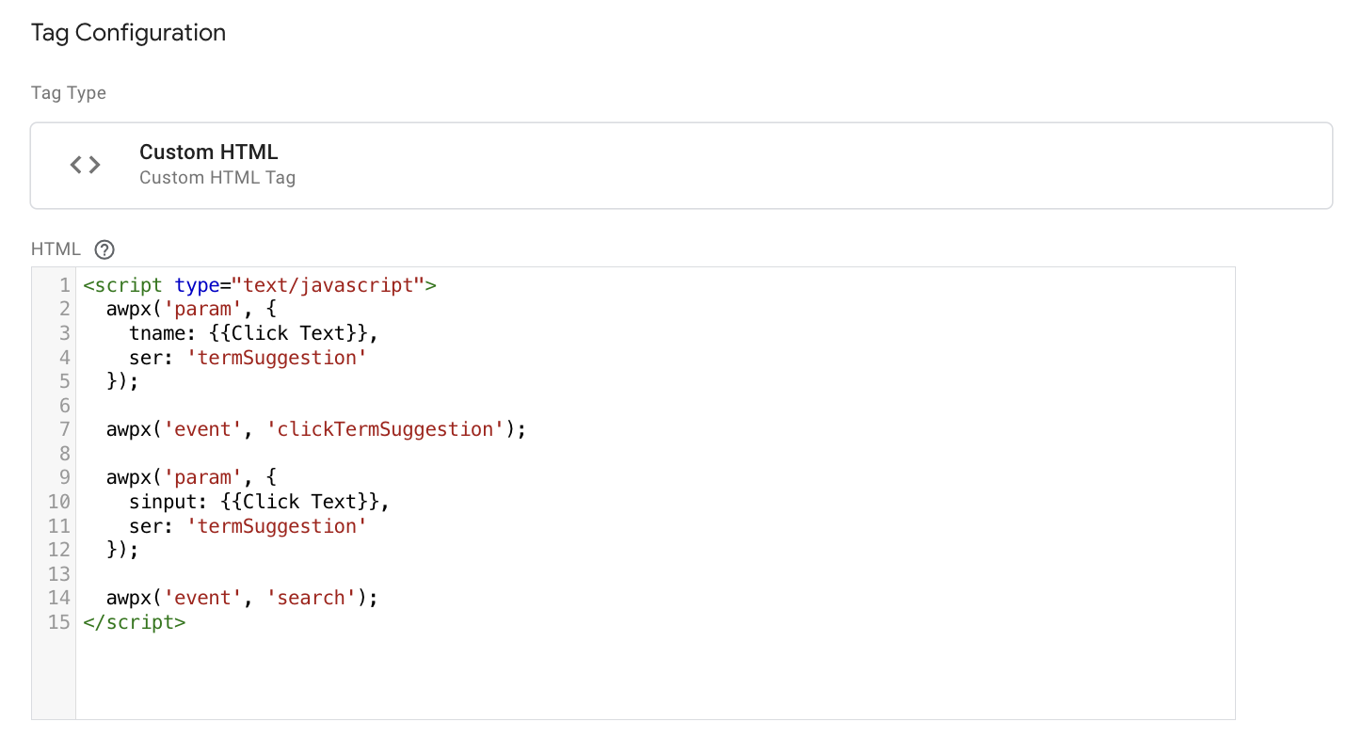
Task: Click awpx('event', 'search') on line 14
Action: [242, 598]
